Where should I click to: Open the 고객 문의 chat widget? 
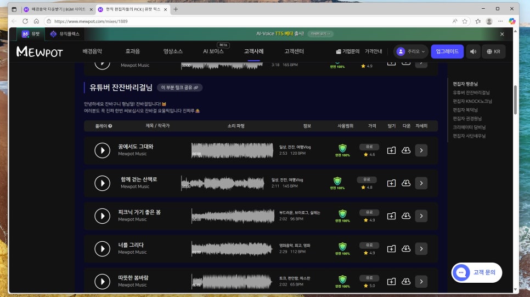477,272
